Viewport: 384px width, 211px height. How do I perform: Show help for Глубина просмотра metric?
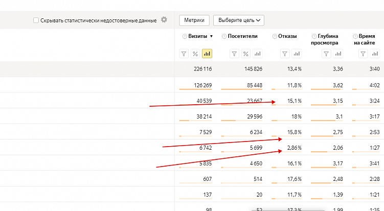tap(314, 36)
